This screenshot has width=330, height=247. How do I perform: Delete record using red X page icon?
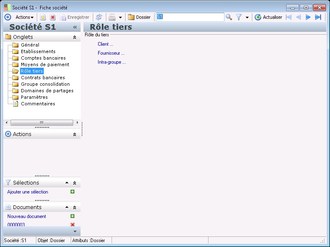pos(53,17)
